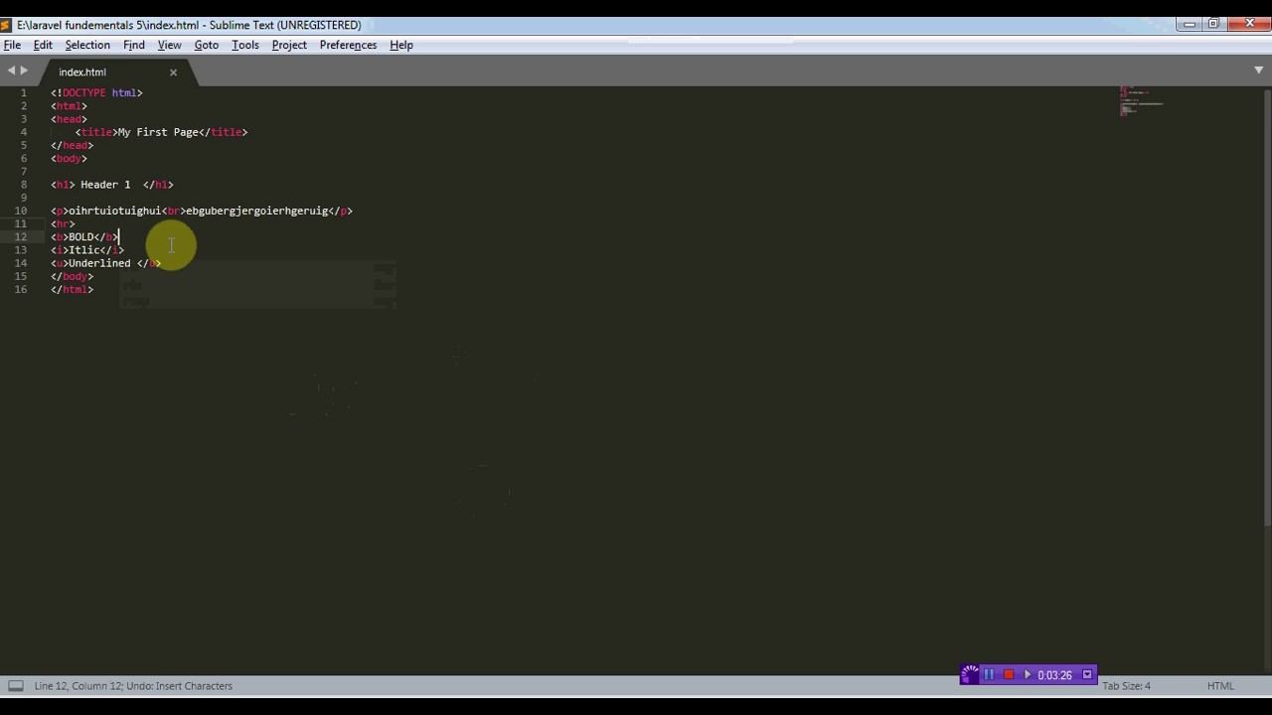This screenshot has width=1272, height=715.
Task: Click the 'Header 1' heading text
Action: point(105,185)
